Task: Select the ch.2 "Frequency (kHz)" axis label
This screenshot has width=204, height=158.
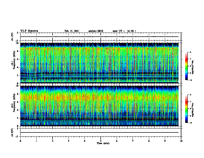Action: (14, 103)
